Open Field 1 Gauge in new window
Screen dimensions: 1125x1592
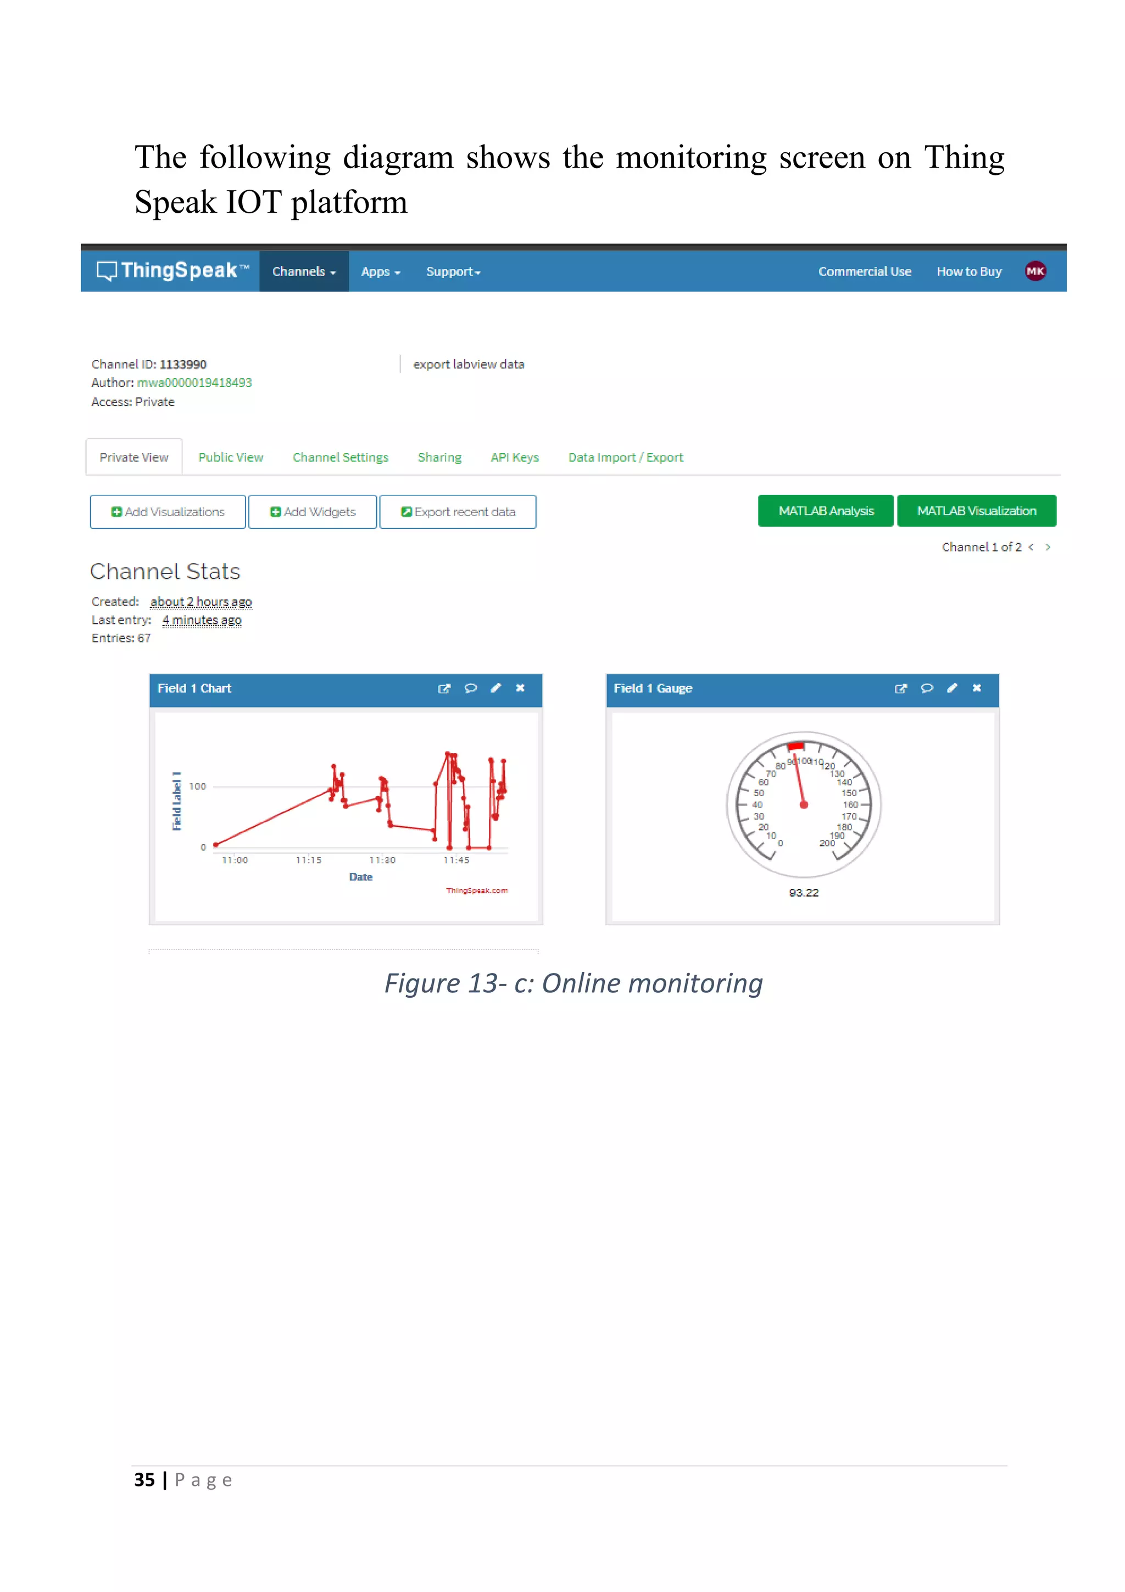tap(900, 688)
